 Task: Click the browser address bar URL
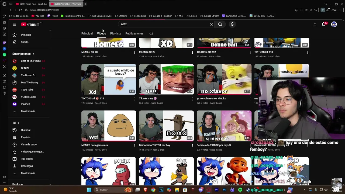click(x=45, y=10)
